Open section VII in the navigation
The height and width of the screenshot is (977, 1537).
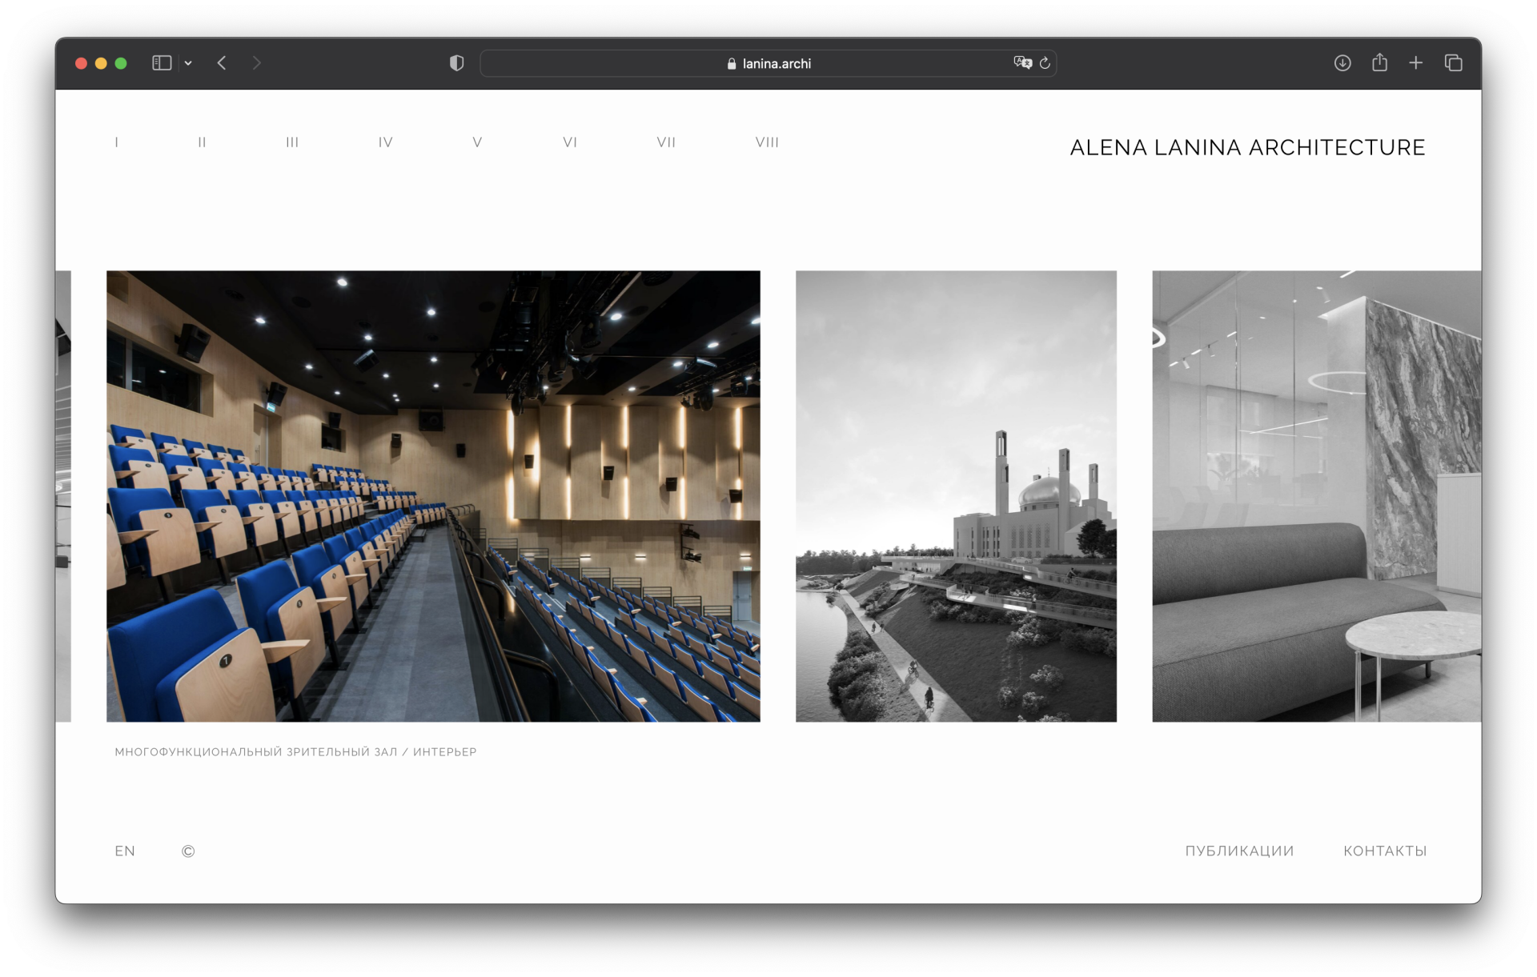[x=666, y=142]
